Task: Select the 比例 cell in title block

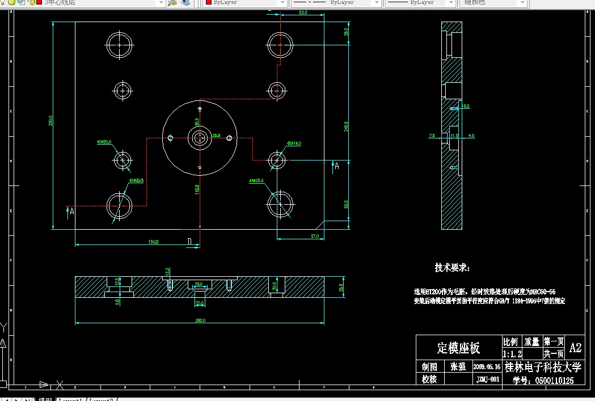Action: point(510,342)
